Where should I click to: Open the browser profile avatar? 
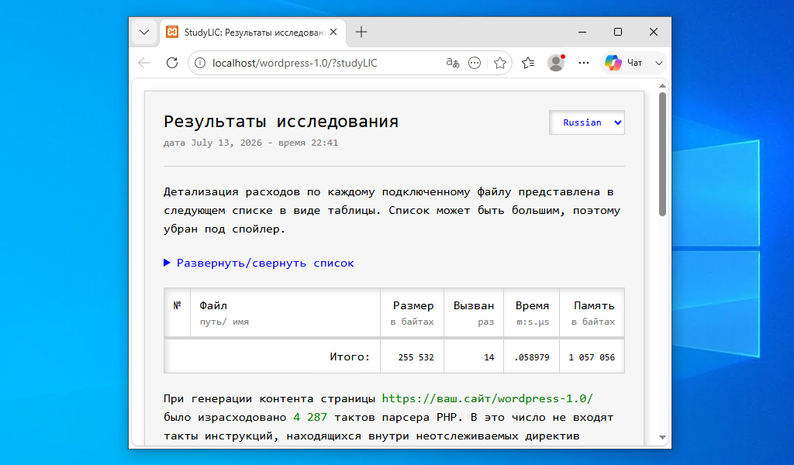(556, 63)
